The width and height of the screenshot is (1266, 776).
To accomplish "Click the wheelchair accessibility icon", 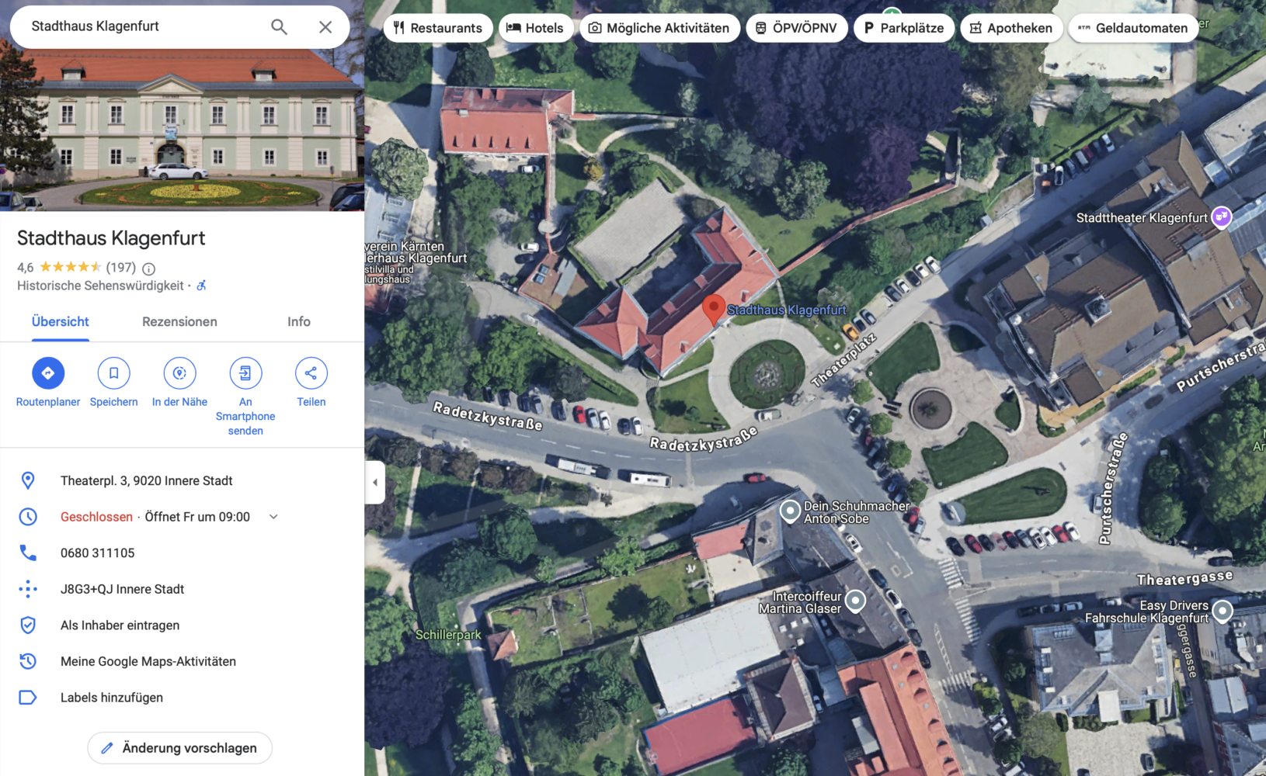I will pyautogui.click(x=201, y=286).
